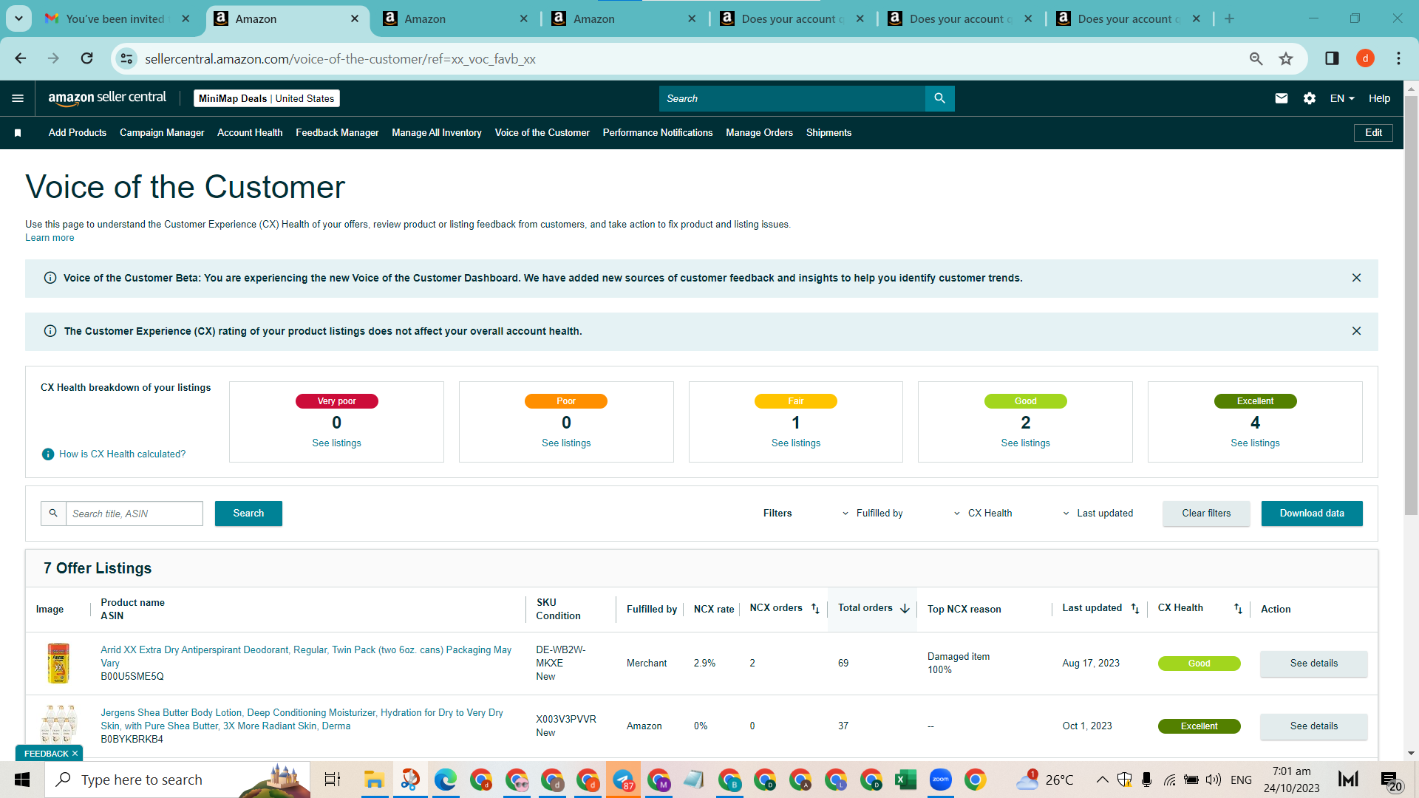
Task: Sort by Last updated column arrows
Action: click(1135, 609)
